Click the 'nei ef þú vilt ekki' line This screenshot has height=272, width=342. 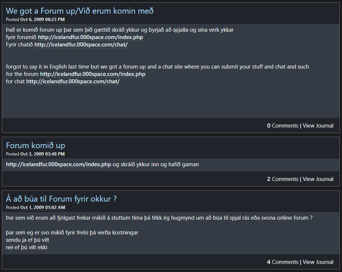(x=27, y=247)
